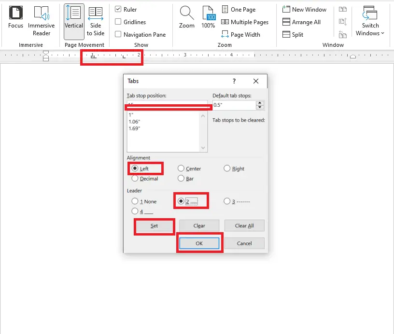Viewport: 394px width, 334px height.
Task: Click the One Page view icon
Action: pos(225,10)
